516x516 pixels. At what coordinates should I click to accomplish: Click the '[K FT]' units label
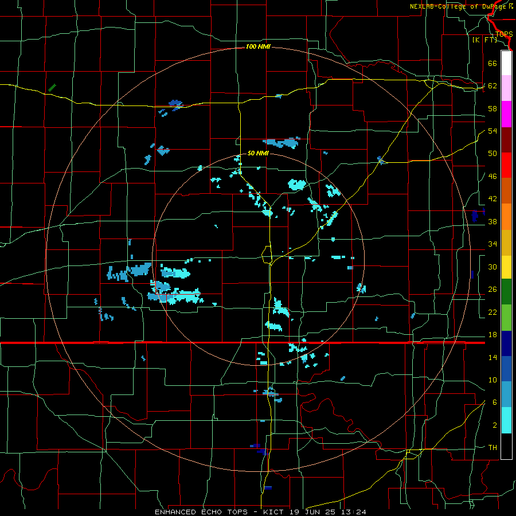pyautogui.click(x=484, y=40)
